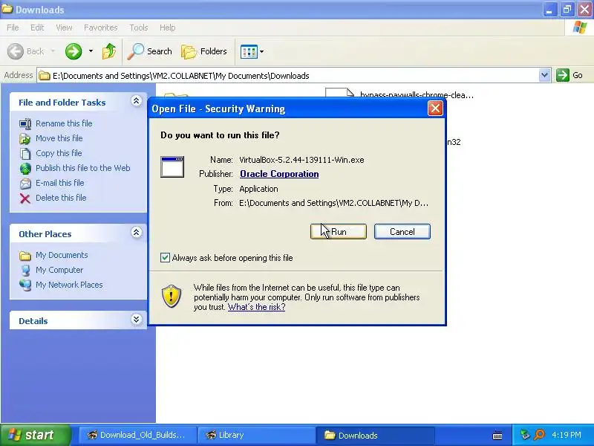
Task: Click Publish this file to the Web
Action: tap(83, 168)
